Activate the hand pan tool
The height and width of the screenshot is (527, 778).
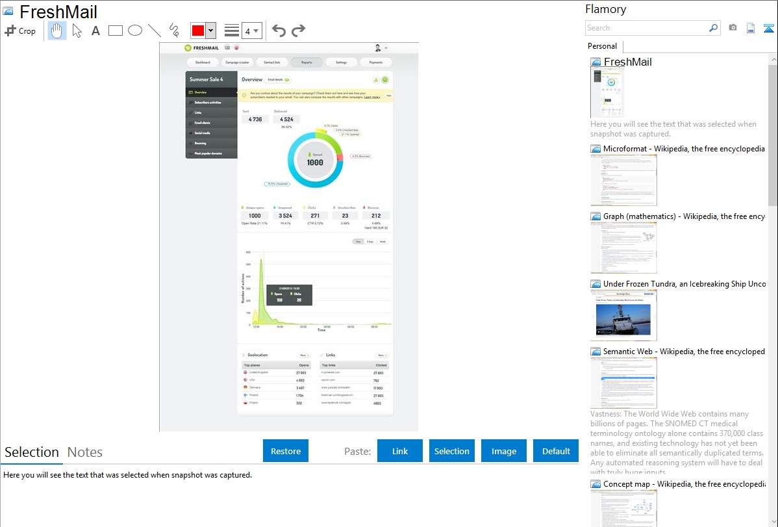[x=57, y=31]
